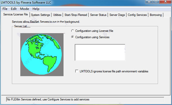Open the Borrowing tab

[x=156, y=15]
